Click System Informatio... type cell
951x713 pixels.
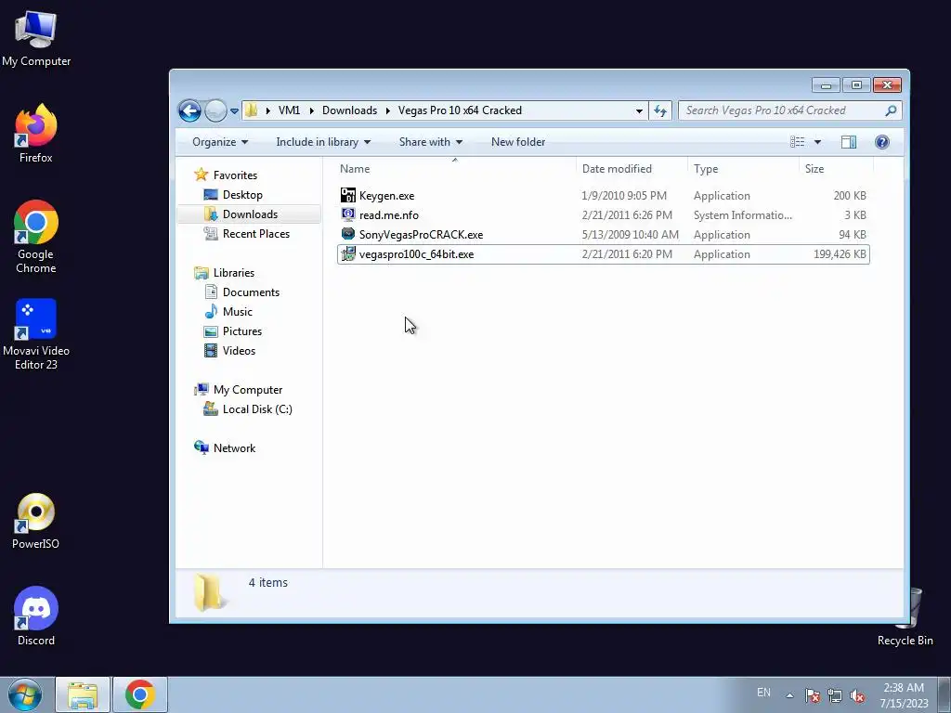point(742,214)
